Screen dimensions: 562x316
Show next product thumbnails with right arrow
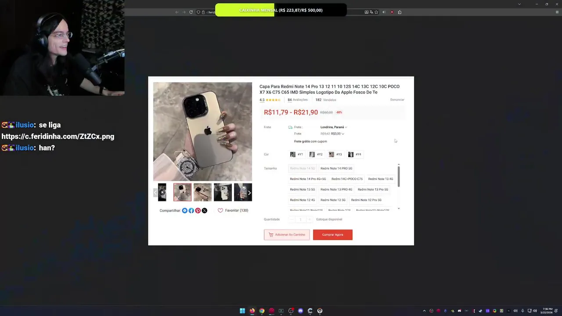pos(249,193)
